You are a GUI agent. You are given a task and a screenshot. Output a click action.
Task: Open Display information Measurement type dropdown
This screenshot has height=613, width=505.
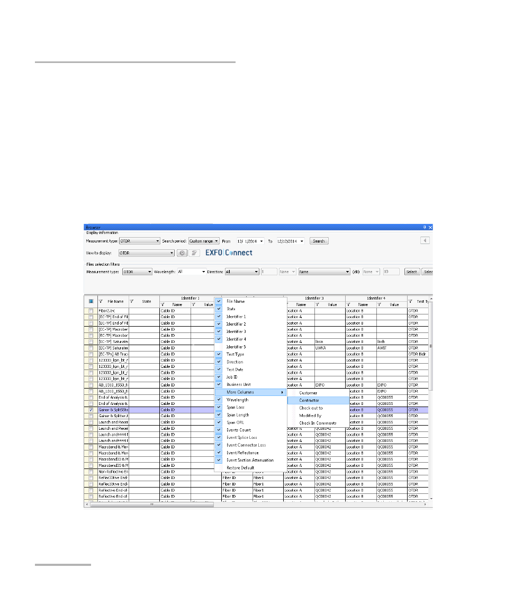(x=140, y=241)
